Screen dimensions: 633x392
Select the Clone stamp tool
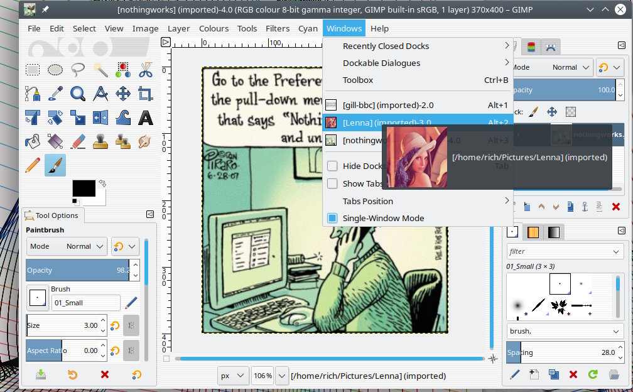100,141
